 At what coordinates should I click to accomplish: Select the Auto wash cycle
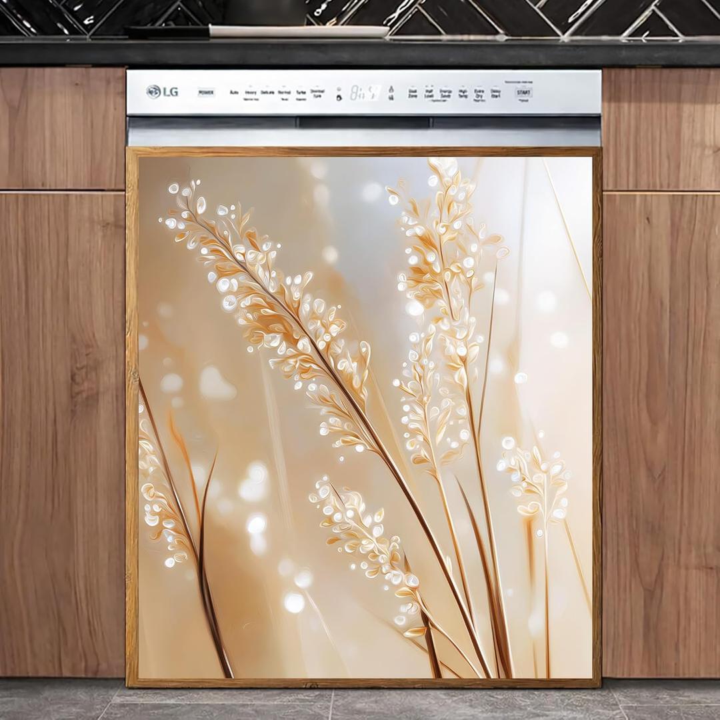234,93
